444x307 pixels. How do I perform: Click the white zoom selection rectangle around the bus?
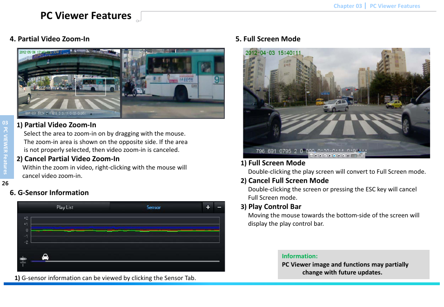point(91,86)
